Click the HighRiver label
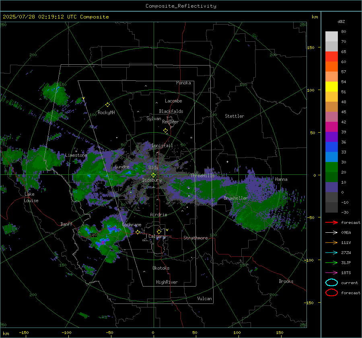The height and width of the screenshot is (338, 362). (167, 282)
